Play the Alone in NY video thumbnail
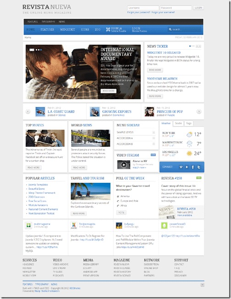The width and height of the screenshot is (231, 299). [124, 164]
